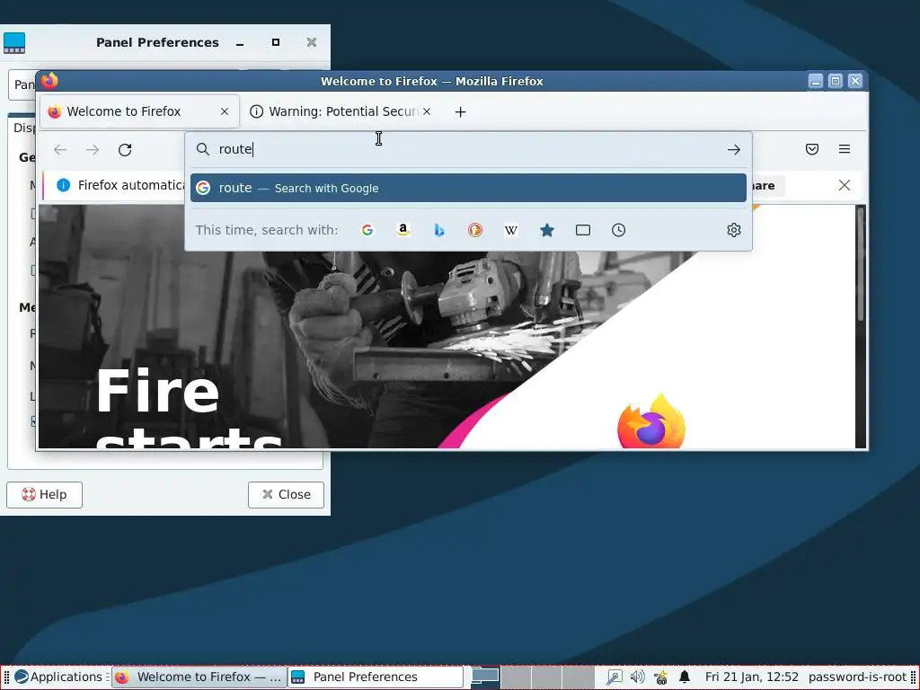Image resolution: width=920 pixels, height=690 pixels.
Task: Switch to the third workspace
Action: tap(547, 677)
